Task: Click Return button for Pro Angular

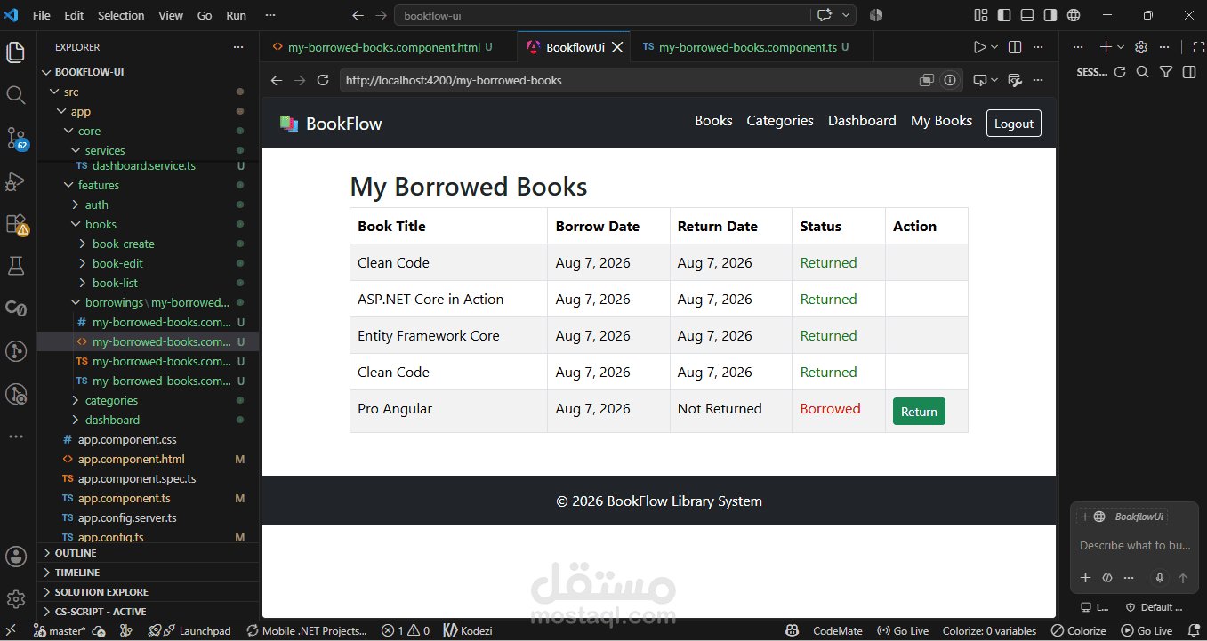Action: click(x=919, y=412)
